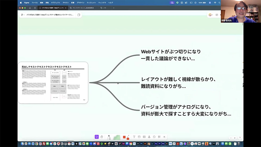Open Adobe Premiere Pro from the Dock

(160, 144)
